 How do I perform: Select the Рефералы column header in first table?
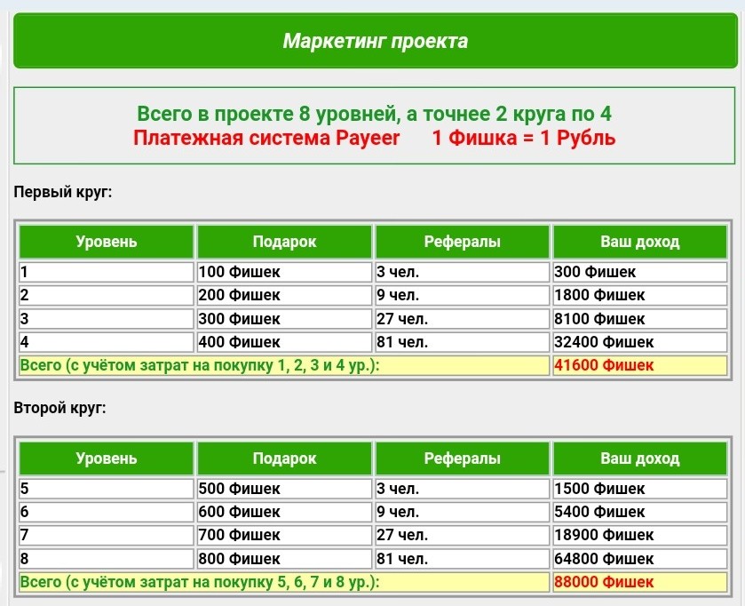(462, 241)
